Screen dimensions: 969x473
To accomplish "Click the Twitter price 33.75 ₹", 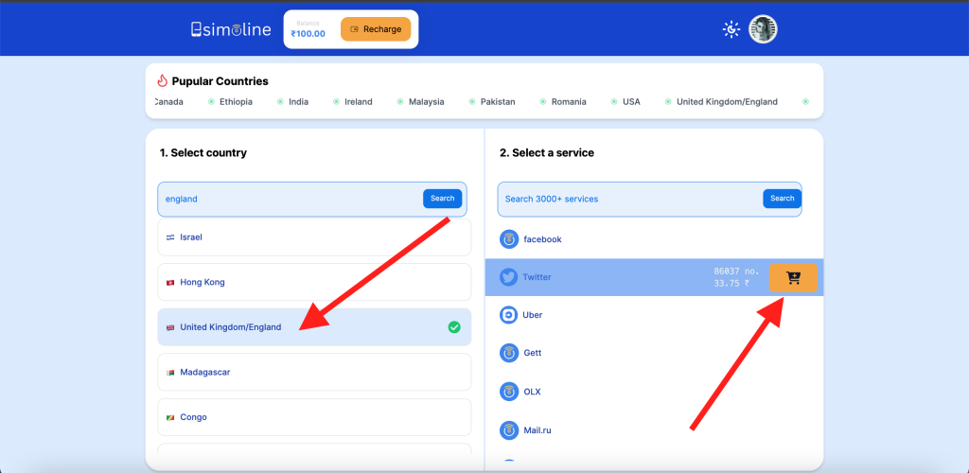I will click(731, 284).
